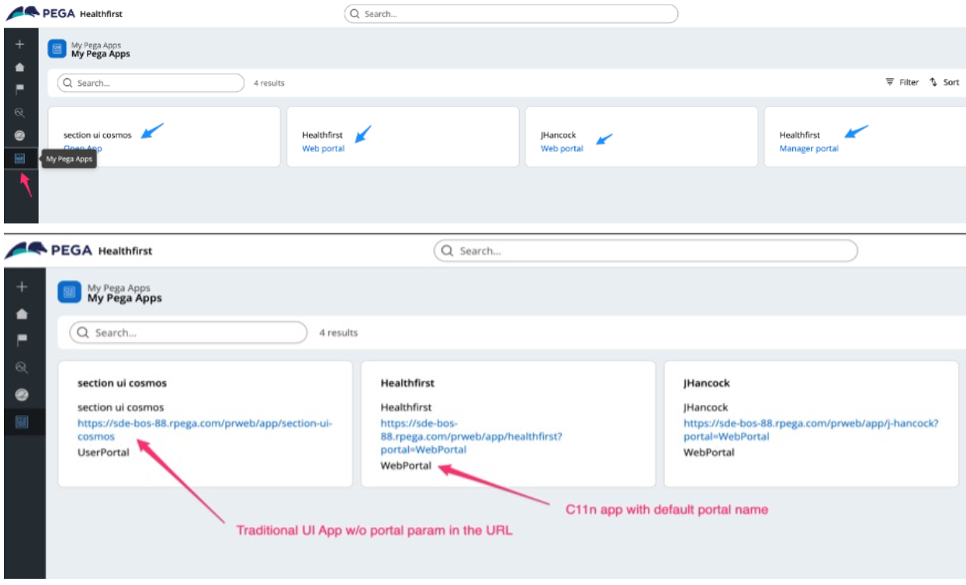Open the Manager portal link on Healthfirst card
Viewport: 966px width, 585px height.
tap(808, 148)
